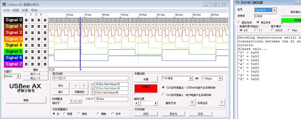Click the 采集 acquire button
This screenshot has width=301, height=120.
tap(146, 79)
